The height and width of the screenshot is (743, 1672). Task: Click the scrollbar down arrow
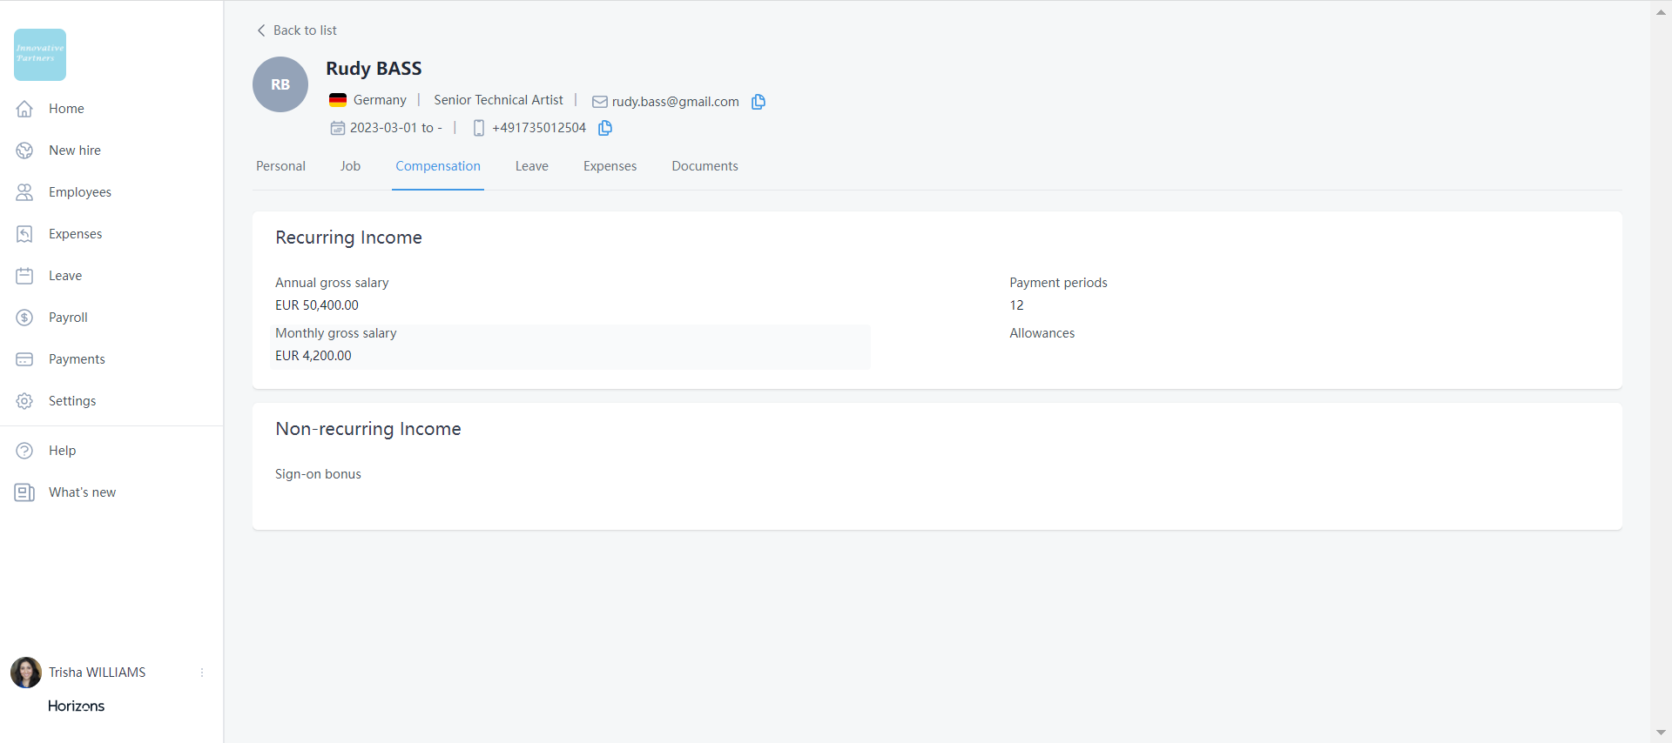(1661, 733)
